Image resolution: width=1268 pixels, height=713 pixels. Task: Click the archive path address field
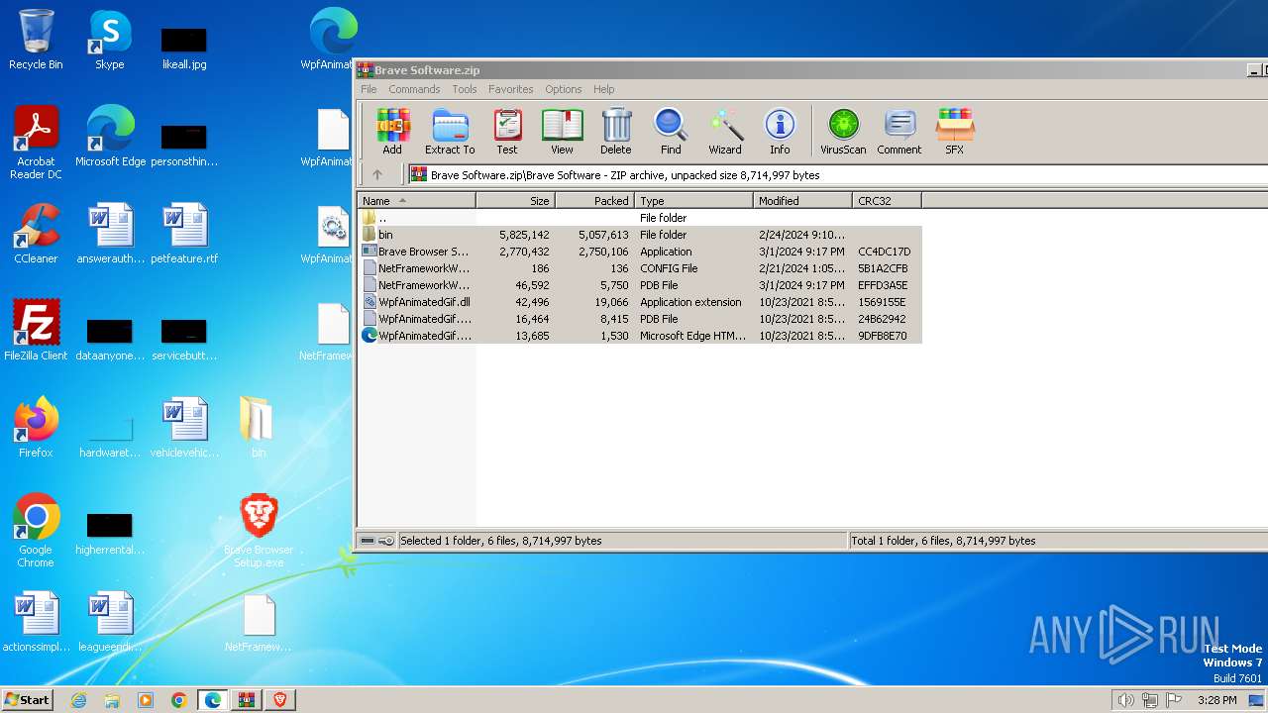click(837, 174)
